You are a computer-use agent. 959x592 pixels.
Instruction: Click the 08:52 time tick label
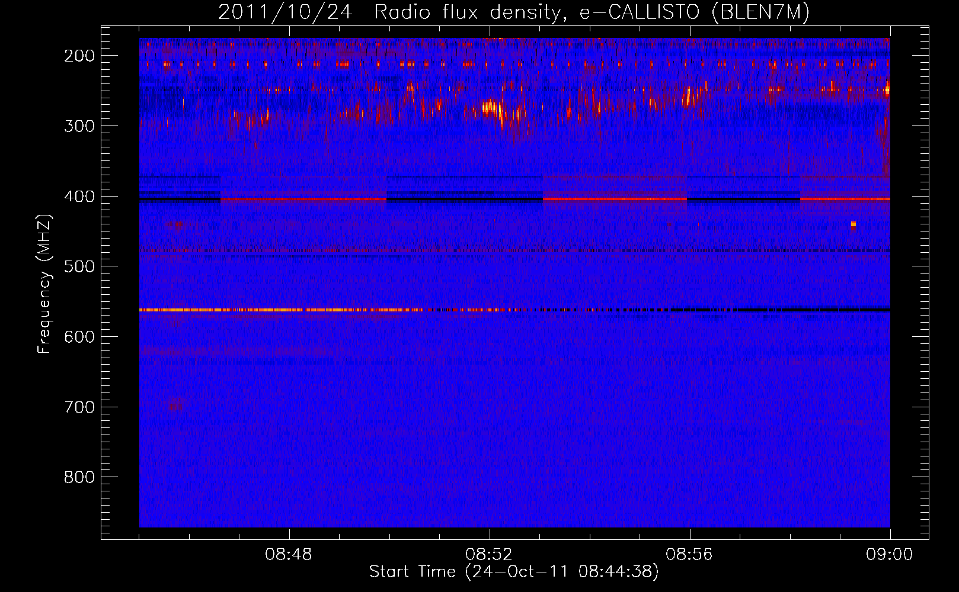(489, 555)
